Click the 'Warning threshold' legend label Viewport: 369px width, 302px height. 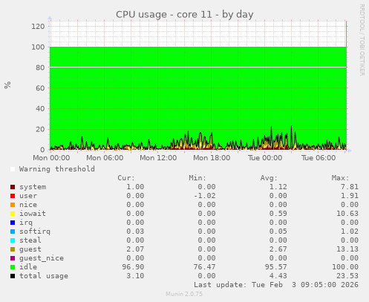coord(57,169)
